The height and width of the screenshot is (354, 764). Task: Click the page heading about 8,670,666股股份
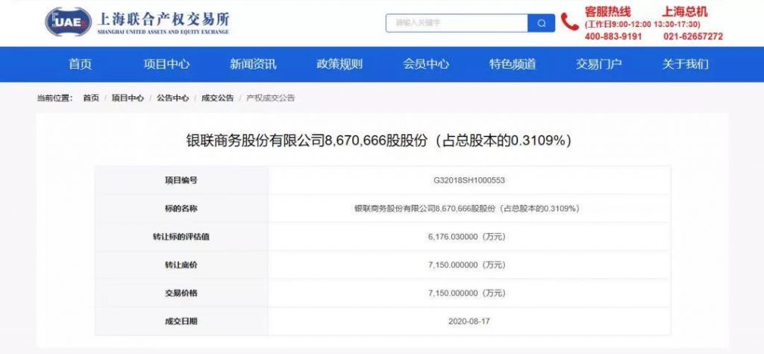click(x=379, y=141)
